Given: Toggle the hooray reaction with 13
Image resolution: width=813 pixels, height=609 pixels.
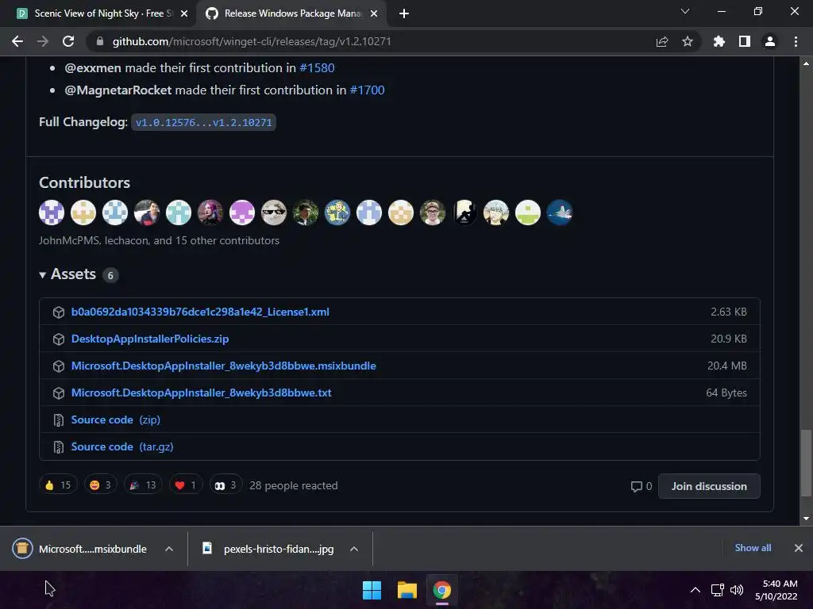Looking at the screenshot, I should coord(143,485).
